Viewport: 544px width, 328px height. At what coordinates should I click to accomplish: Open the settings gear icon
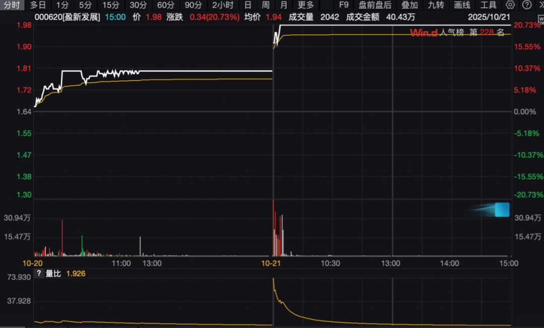coord(510,5)
